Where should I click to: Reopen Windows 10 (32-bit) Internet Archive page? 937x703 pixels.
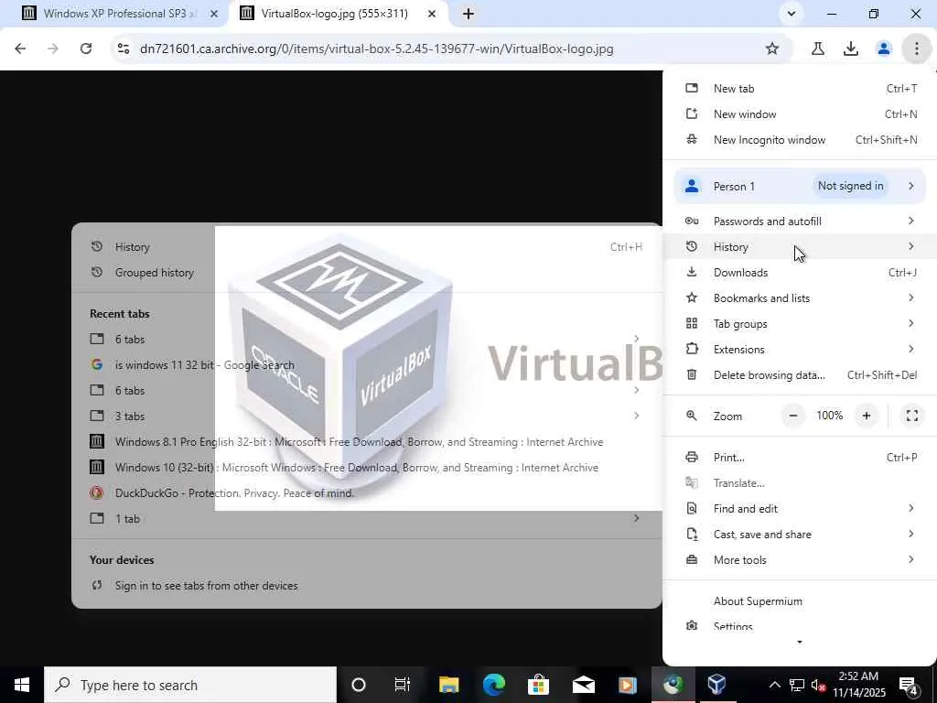[x=366, y=468]
